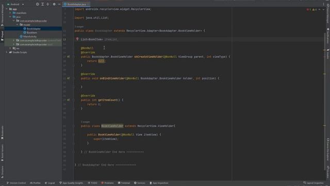Select BookAdapter class in project tree
330x186 pixels.
tap(33, 29)
